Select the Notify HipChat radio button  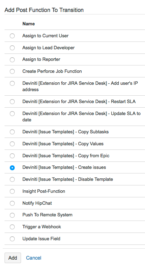pyautogui.click(x=12, y=203)
